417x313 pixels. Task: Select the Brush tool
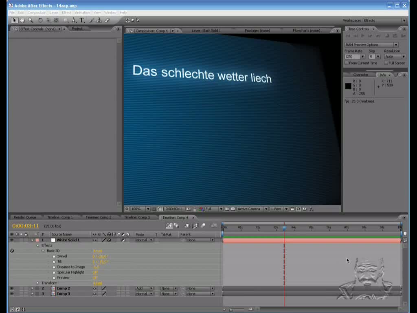tap(92, 20)
